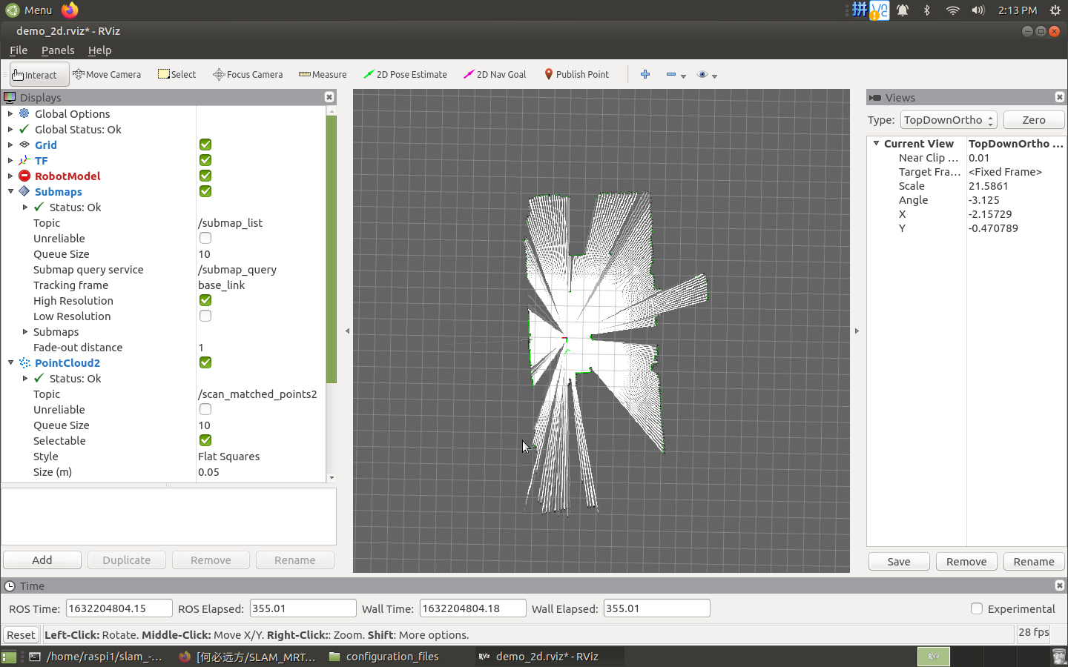
Task: Open Firefox from the top panel
Action: pyautogui.click(x=70, y=10)
